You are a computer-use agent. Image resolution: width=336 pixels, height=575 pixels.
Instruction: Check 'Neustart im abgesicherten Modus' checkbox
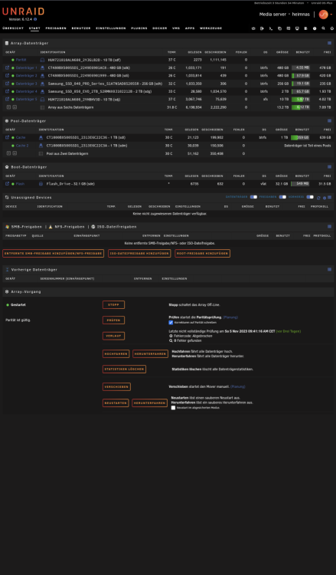(173, 407)
